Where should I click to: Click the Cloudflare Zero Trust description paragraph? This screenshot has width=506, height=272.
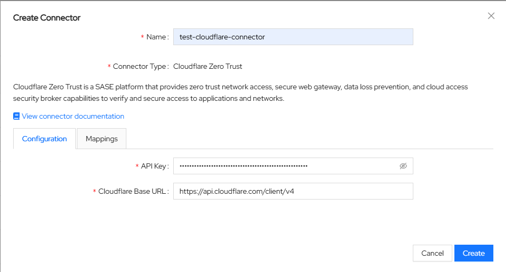point(241,93)
